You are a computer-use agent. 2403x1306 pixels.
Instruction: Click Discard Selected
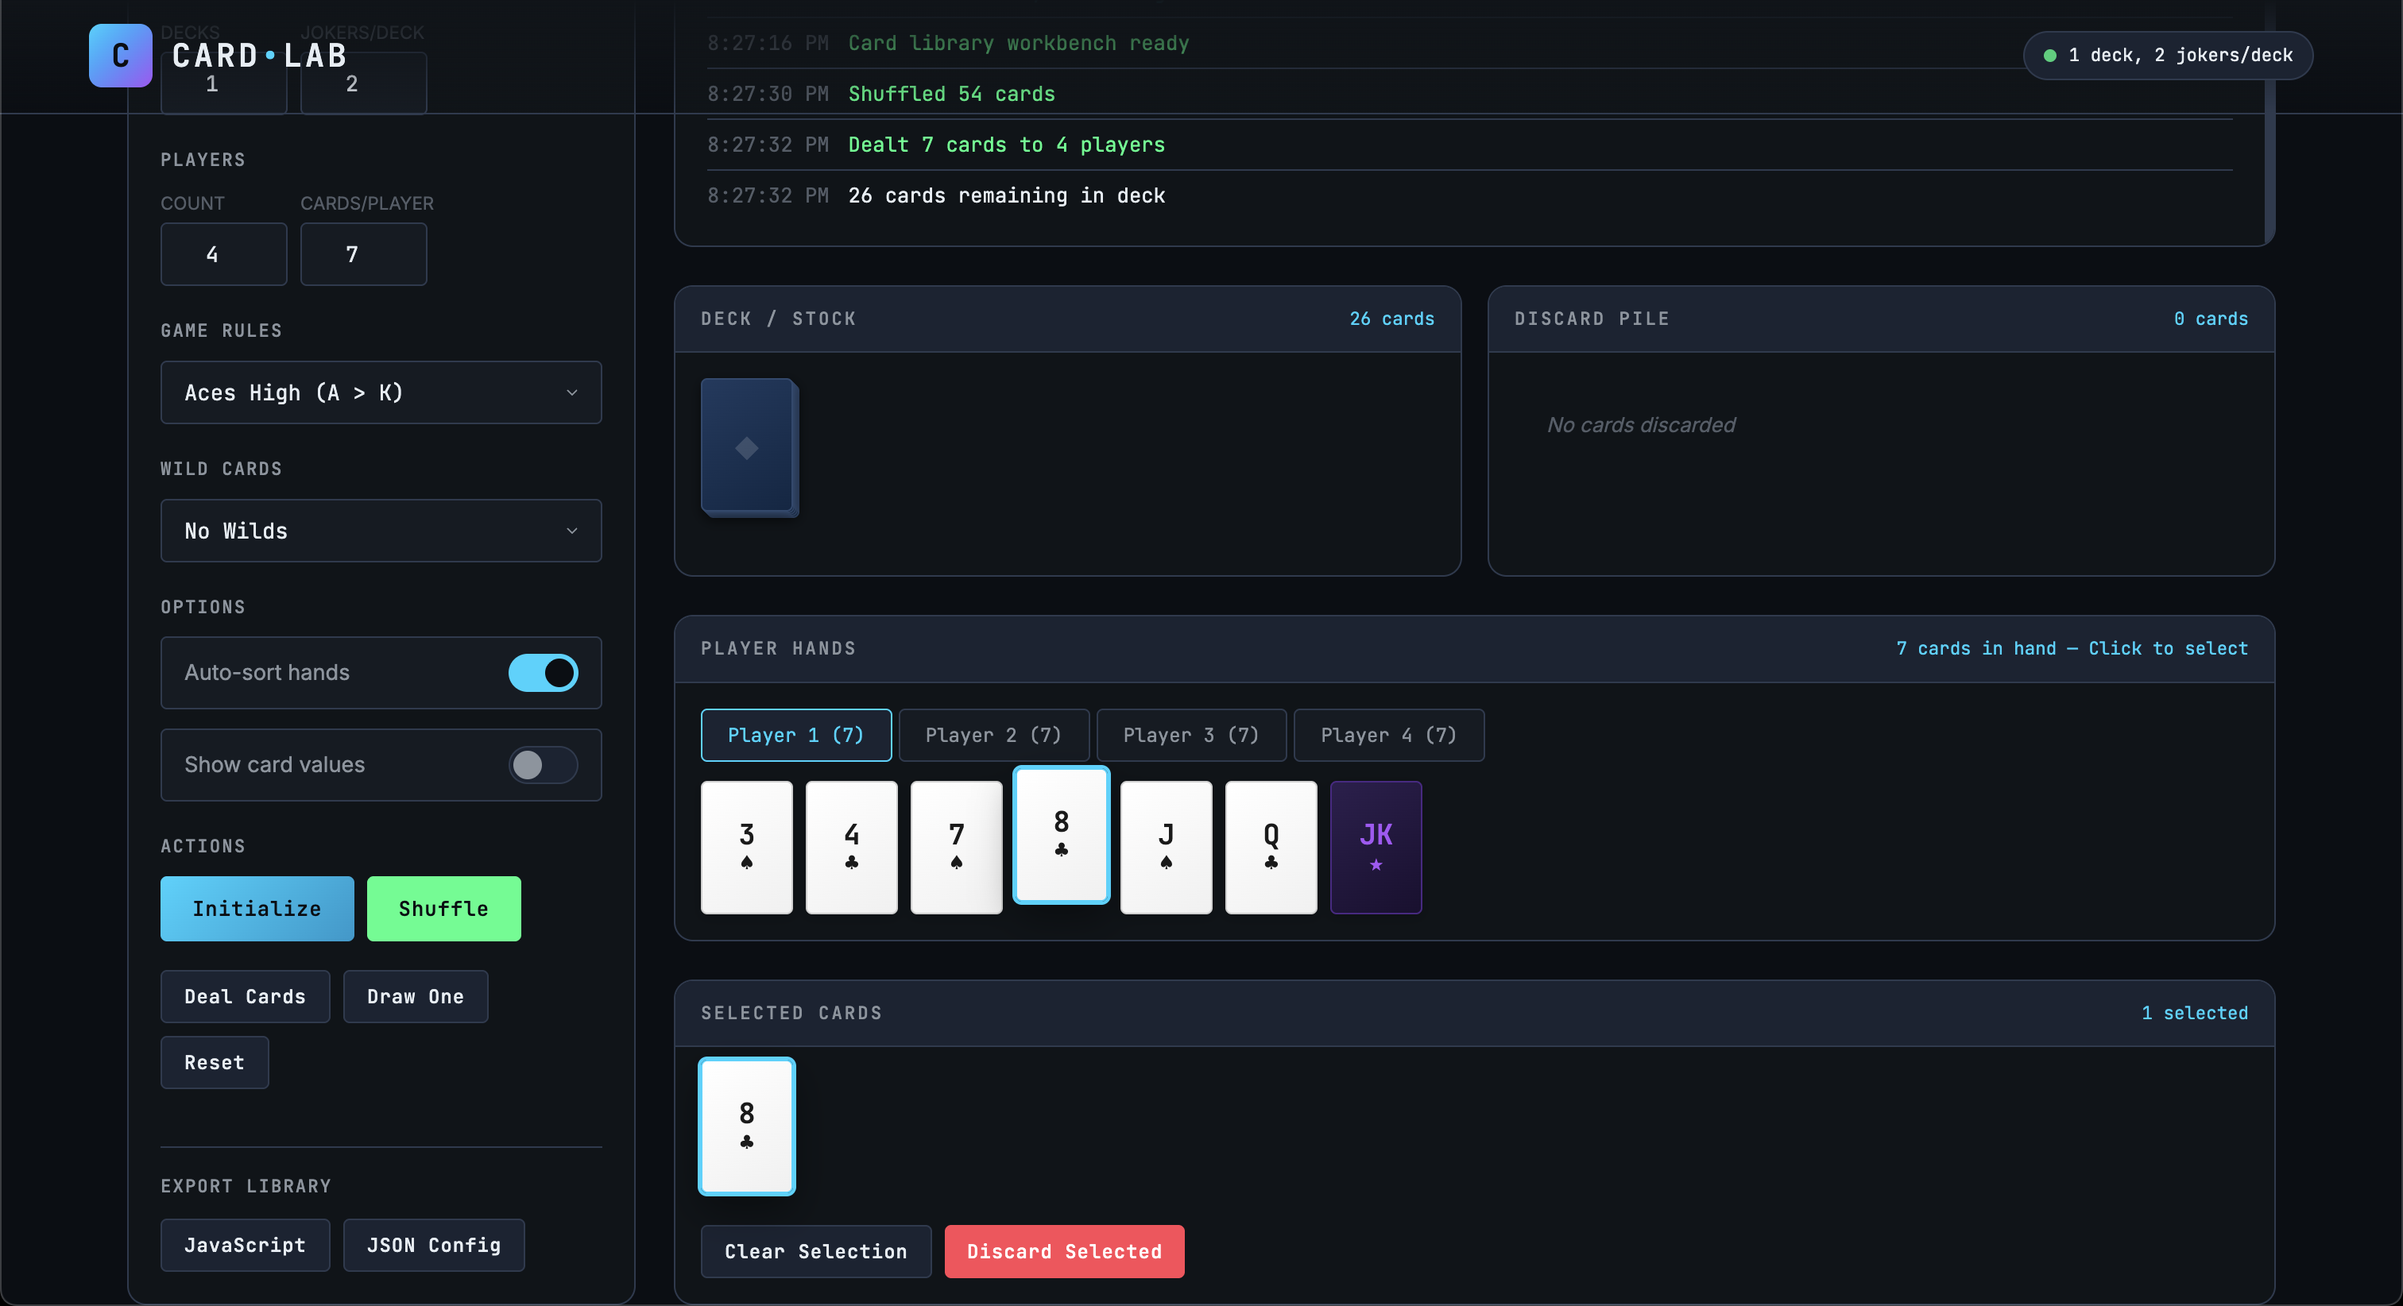point(1063,1251)
